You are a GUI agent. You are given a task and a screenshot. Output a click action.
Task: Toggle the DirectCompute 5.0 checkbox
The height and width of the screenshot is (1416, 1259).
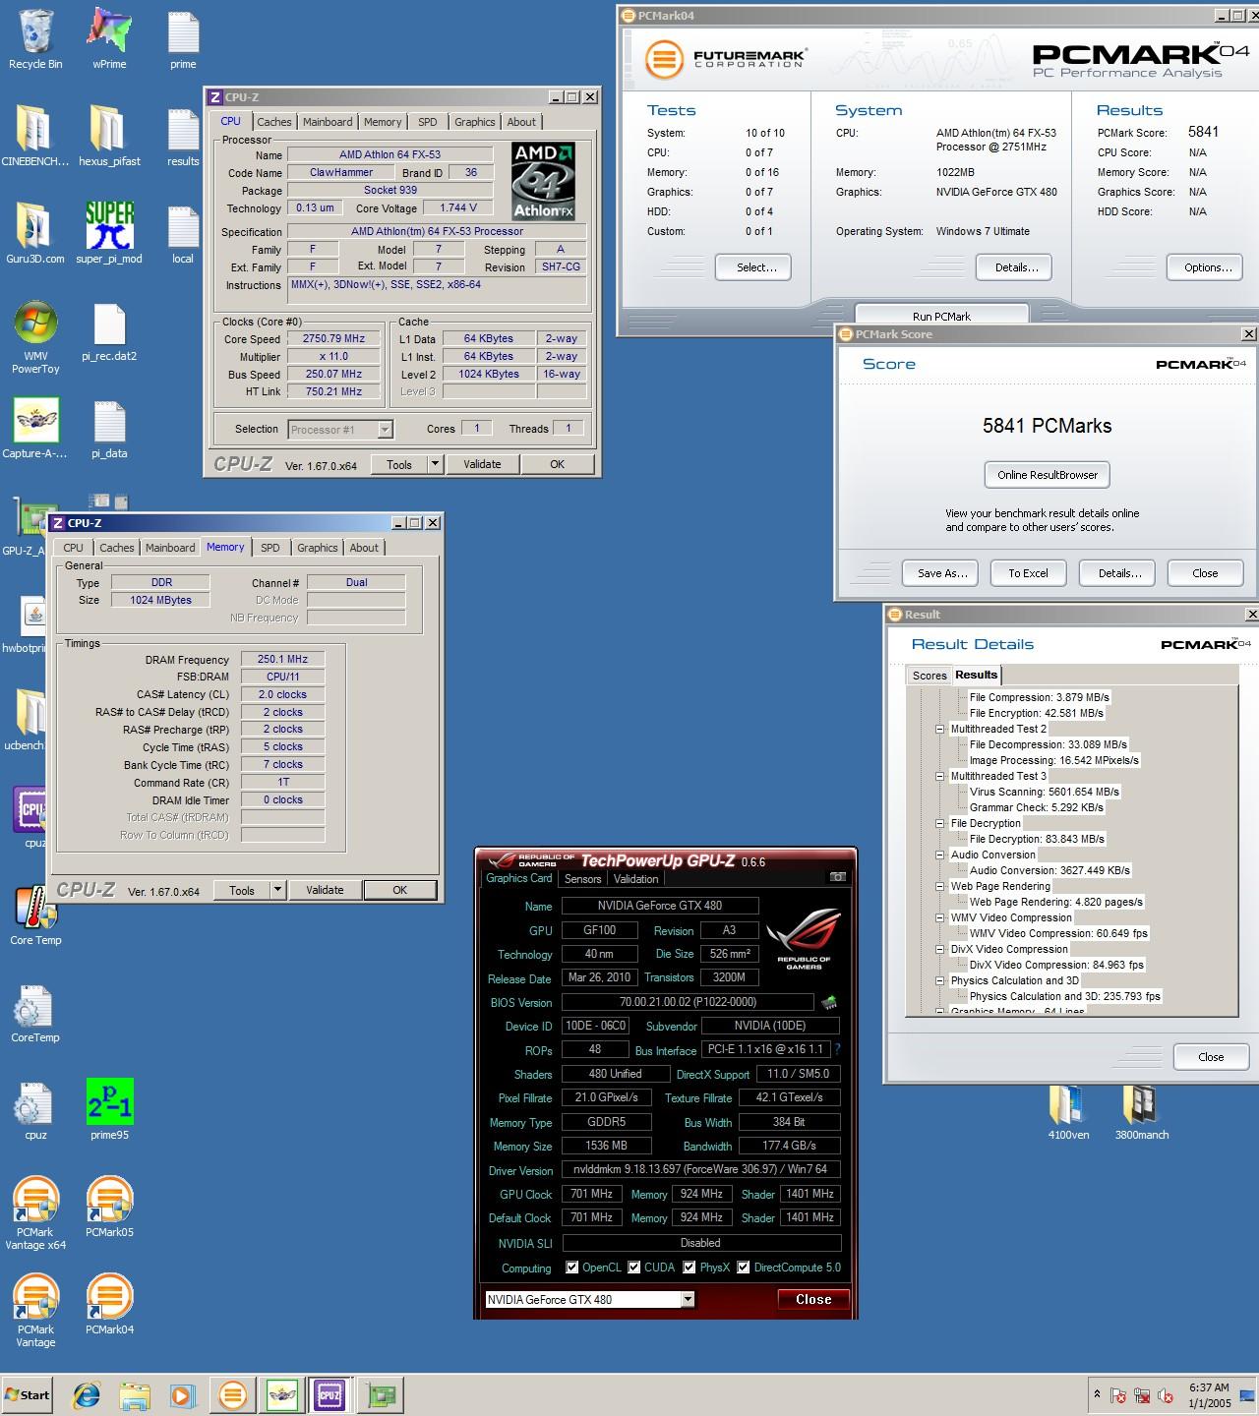[744, 1268]
